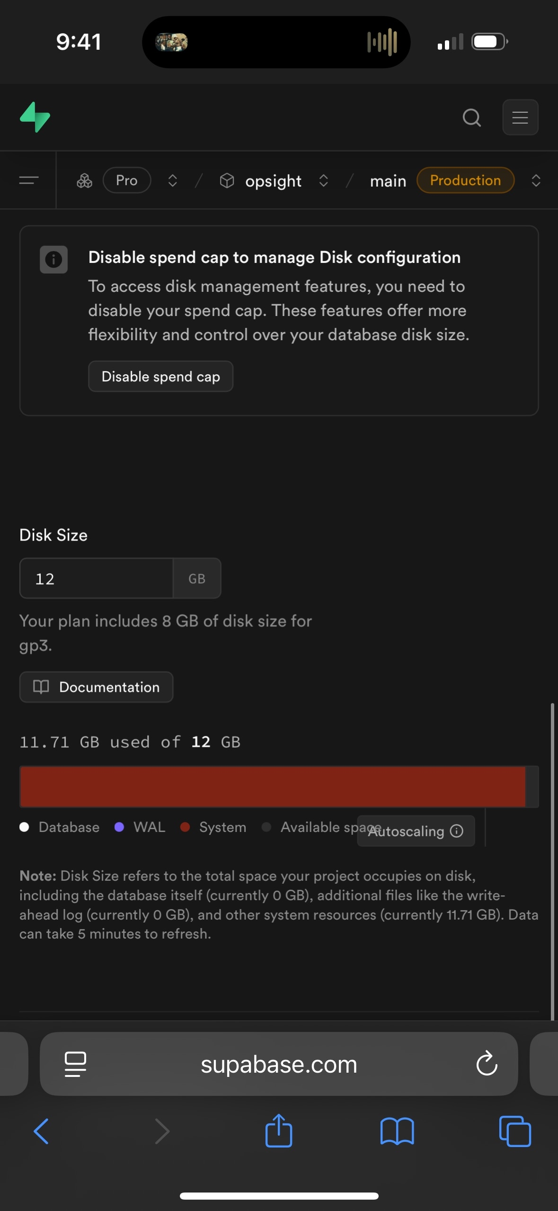
Task: Click the organization icon beside Pro
Action: [84, 181]
